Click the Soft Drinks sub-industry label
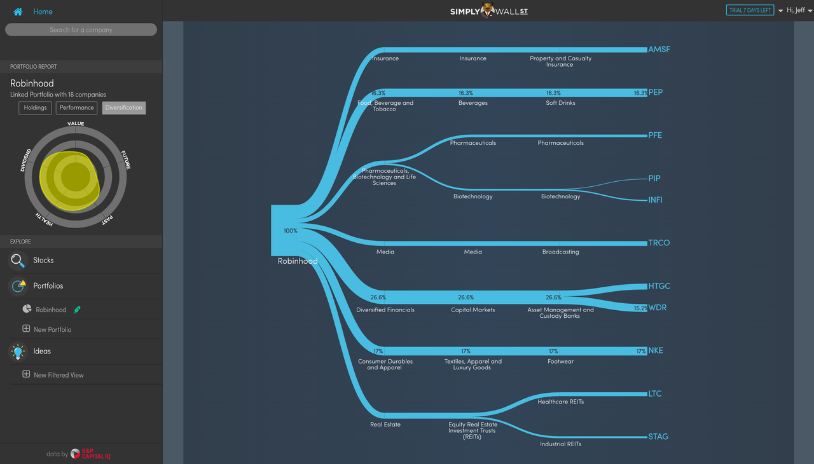 pyautogui.click(x=561, y=103)
